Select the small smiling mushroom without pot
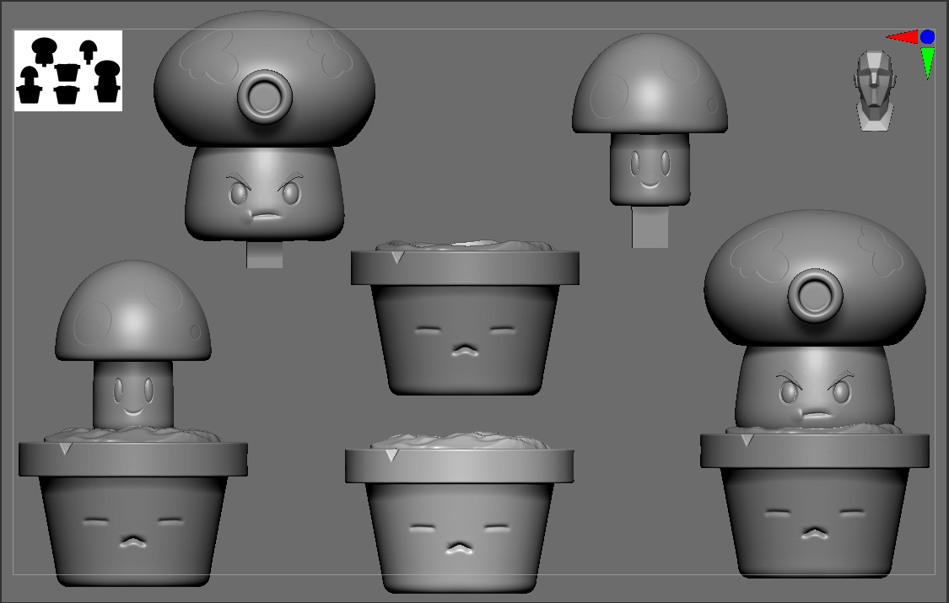Viewport: 949px width, 603px height. tap(650, 139)
